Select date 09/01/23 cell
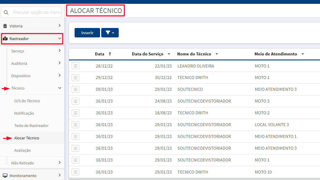 pyautogui.click(x=104, y=89)
